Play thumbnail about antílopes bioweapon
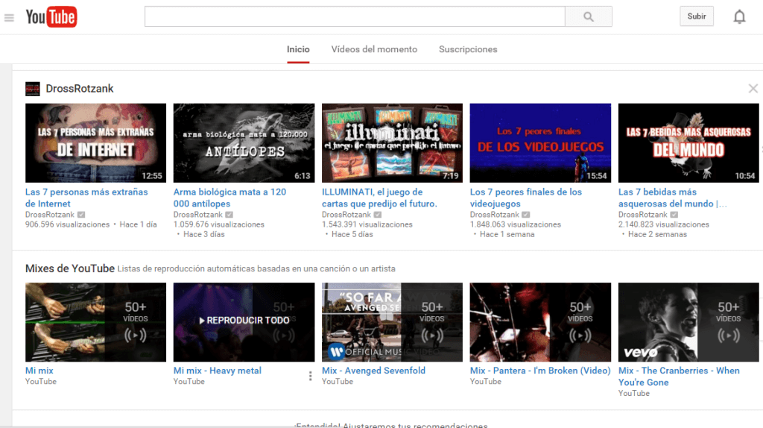Screen dimensions: 763x428 click(244, 142)
